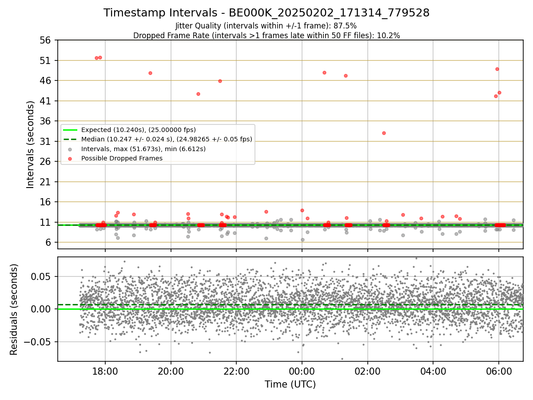
Task: Click the red point near 46 seconds at 21:30
Action: point(220,81)
